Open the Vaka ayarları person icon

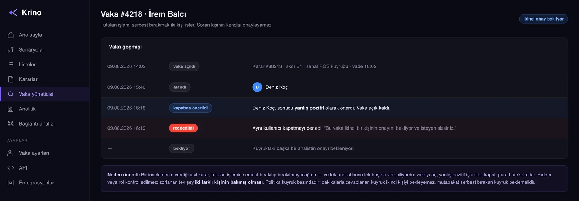pos(10,153)
